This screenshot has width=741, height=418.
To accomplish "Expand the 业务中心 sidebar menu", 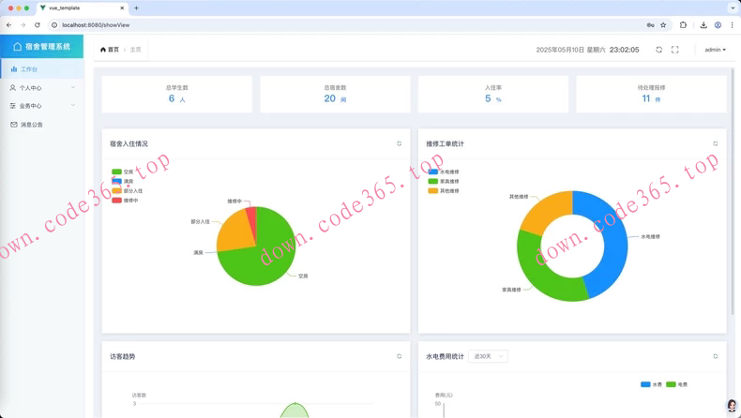I will coord(41,106).
